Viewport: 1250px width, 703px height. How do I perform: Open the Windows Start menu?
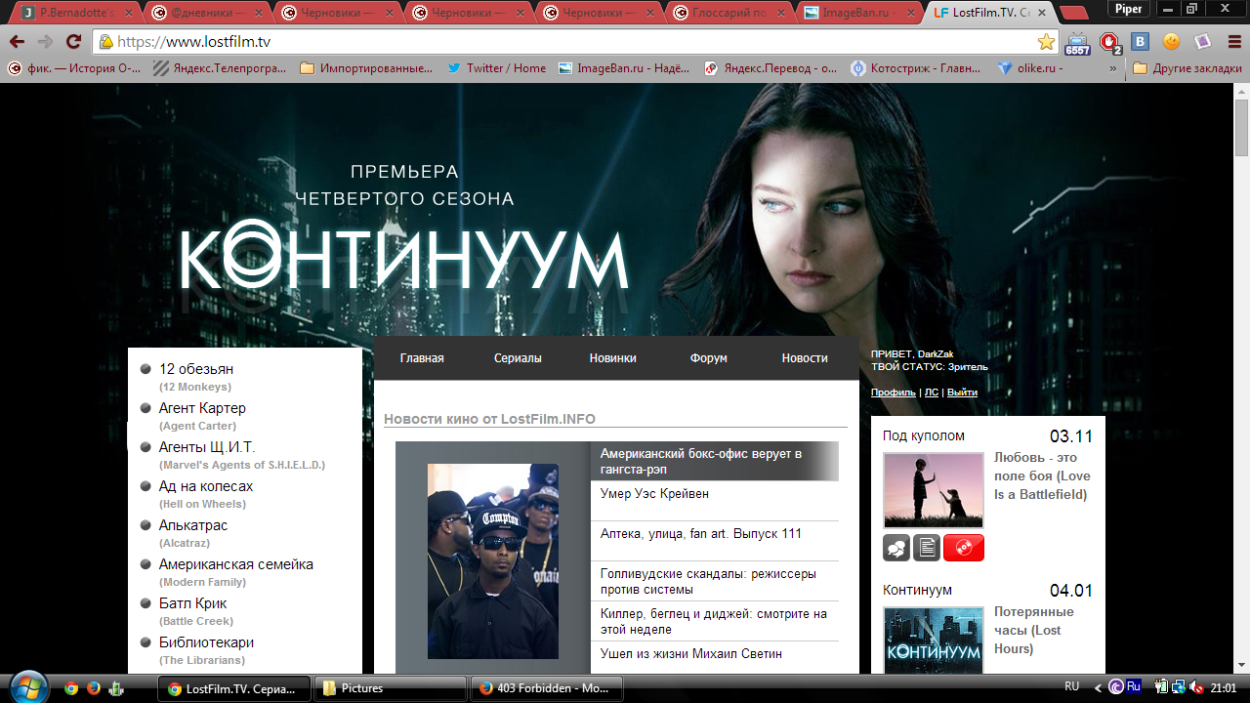[27, 687]
